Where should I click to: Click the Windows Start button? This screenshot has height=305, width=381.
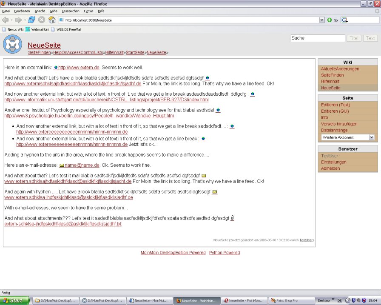tap(15, 300)
